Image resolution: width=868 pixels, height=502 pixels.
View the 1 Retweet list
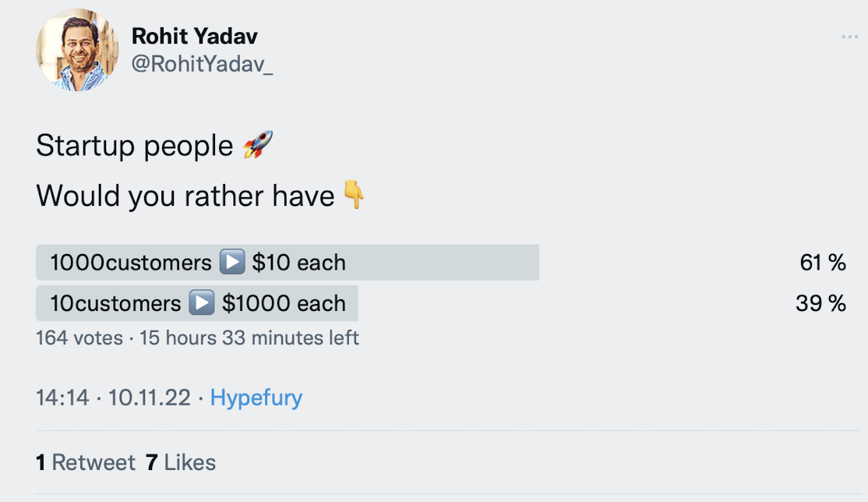86,462
